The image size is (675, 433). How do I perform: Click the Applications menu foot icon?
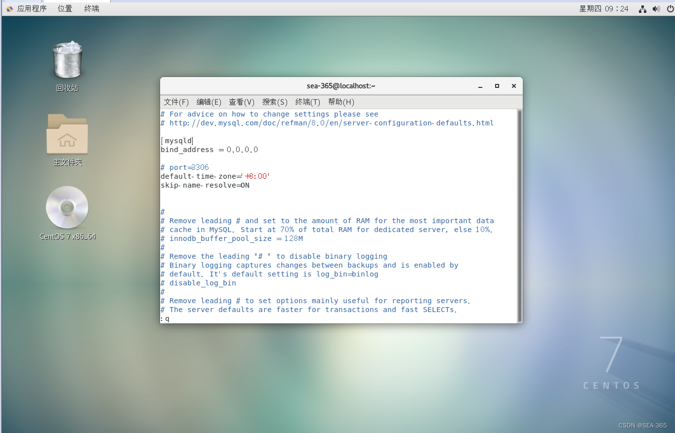[x=9, y=8]
